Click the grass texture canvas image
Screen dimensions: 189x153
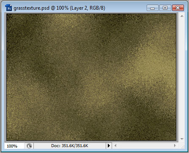pos(91,77)
